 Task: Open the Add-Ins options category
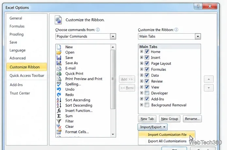pos(16,85)
